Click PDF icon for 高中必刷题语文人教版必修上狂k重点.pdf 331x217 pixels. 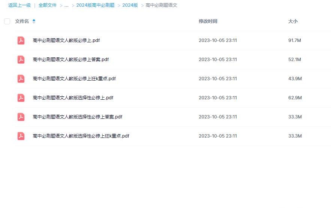coord(21,79)
